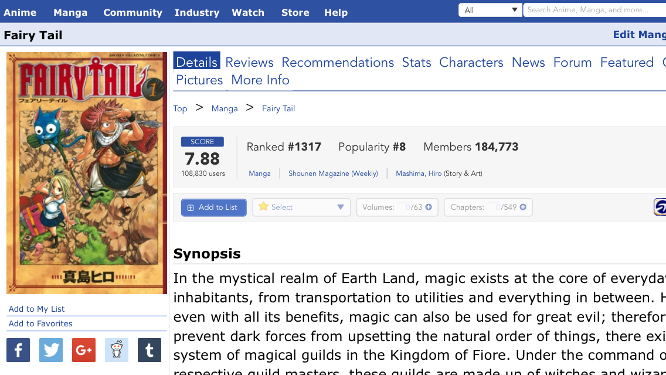Open the Fairy Tail cover image
The height and width of the screenshot is (375, 666).
click(x=87, y=173)
